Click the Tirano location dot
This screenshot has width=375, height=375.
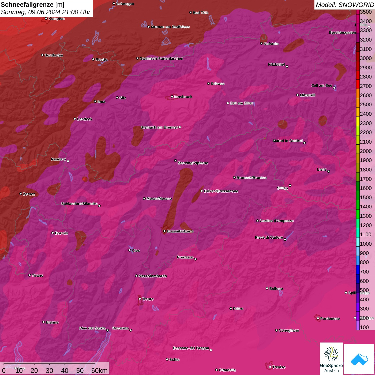point(30,275)
